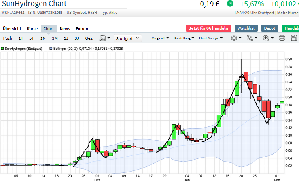The width and height of the screenshot is (299, 183).
Task: Open the Stuttgart exchange dropdown
Action: point(128,38)
